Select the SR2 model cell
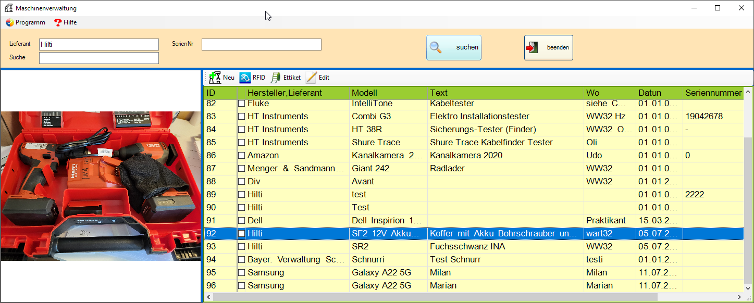The width and height of the screenshot is (754, 303). (388, 247)
